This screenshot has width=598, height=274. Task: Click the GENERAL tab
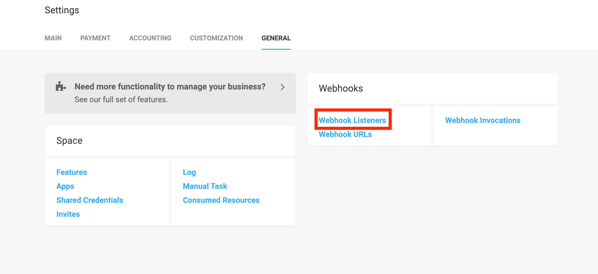point(276,38)
